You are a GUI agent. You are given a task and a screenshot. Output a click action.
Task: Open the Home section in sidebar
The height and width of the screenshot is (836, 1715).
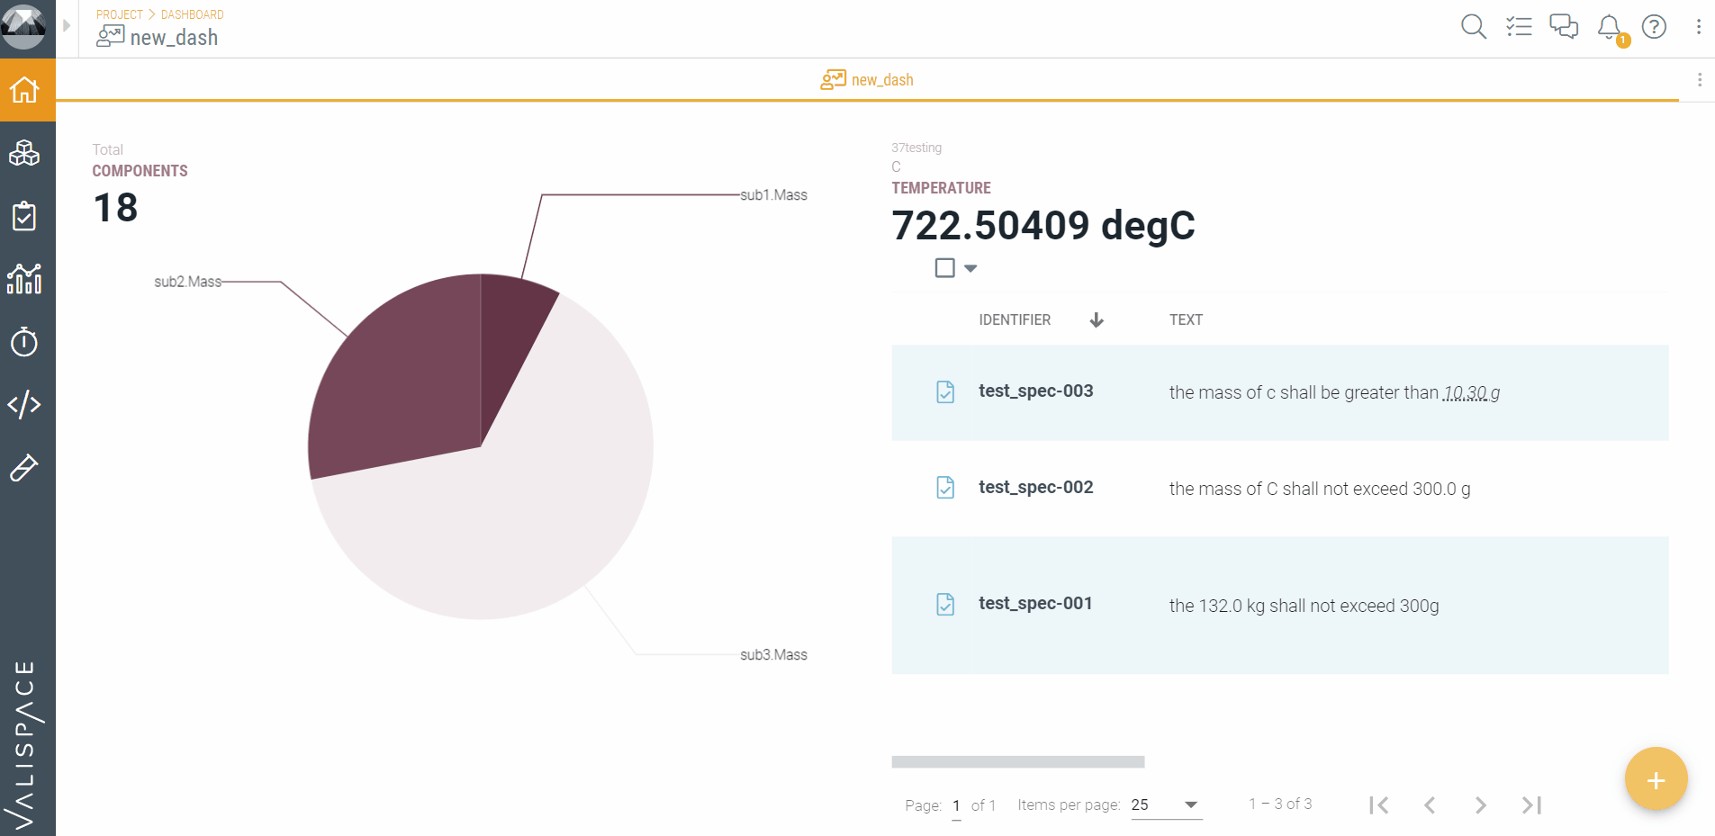(24, 90)
